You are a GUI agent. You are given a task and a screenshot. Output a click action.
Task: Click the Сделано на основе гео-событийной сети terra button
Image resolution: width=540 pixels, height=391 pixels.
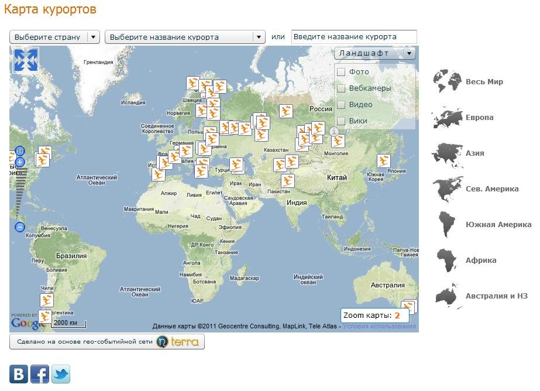(107, 342)
